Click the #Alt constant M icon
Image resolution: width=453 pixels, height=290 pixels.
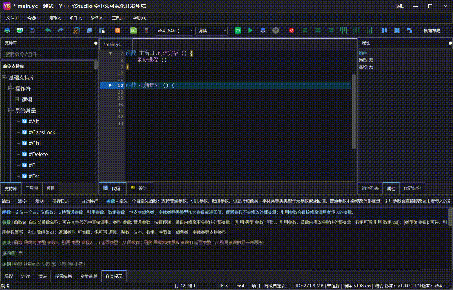point(24,121)
